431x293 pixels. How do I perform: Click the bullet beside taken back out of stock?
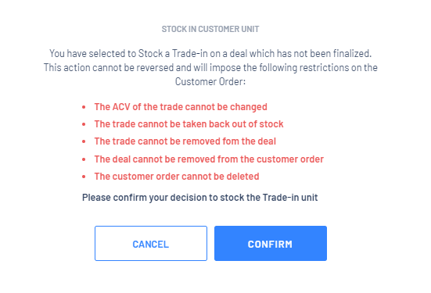coord(84,125)
